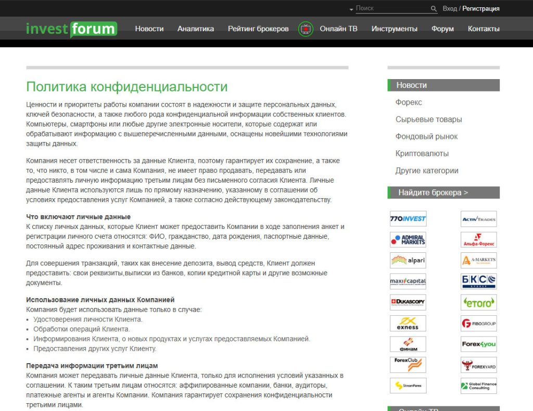Select the Forex4you broker logo
Screen dimensions: 533x411
click(478, 344)
